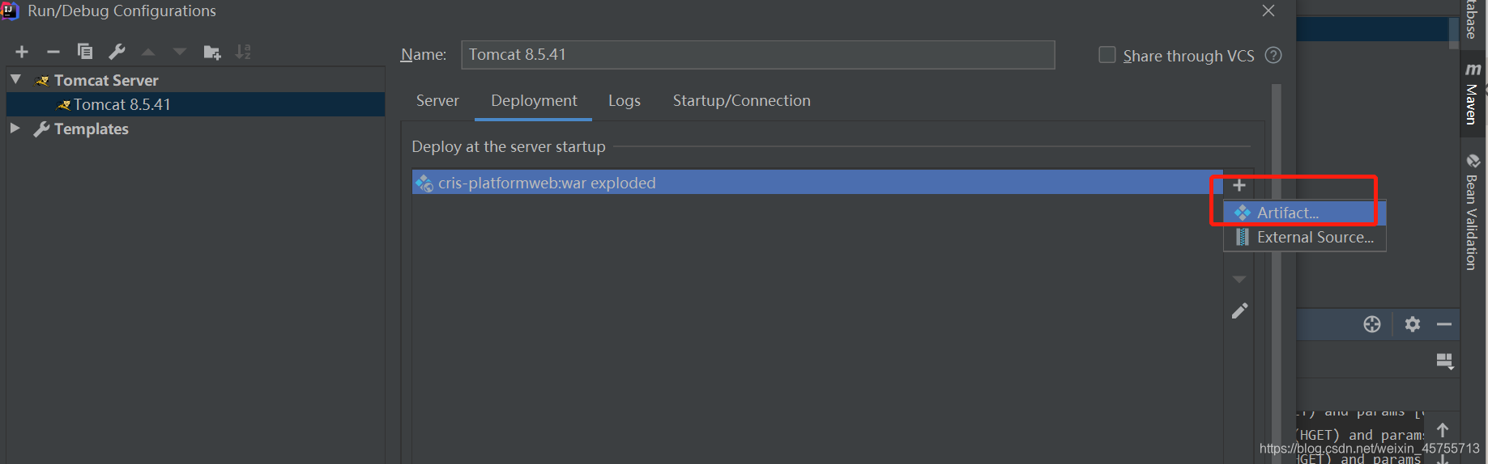Select Tomcat Server group row
The width and height of the screenshot is (1488, 464).
pos(195,80)
